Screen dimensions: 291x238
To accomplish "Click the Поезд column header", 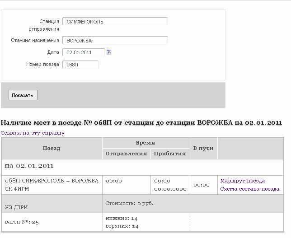I will (52, 148).
